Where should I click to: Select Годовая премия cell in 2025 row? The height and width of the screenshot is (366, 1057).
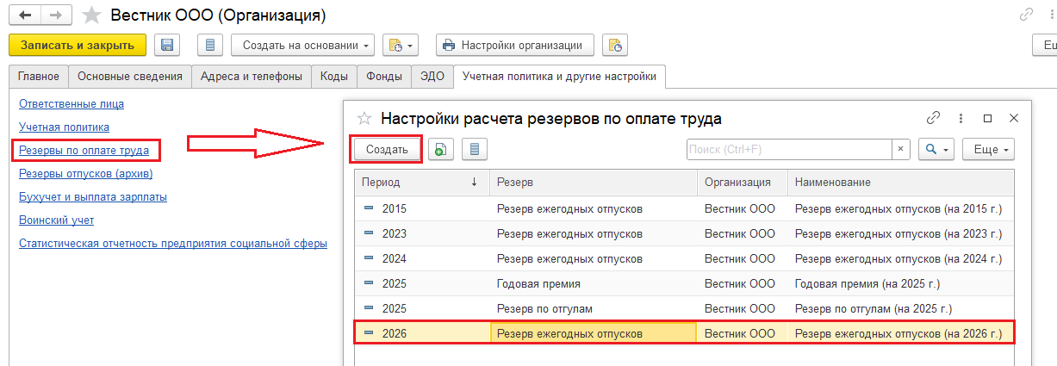click(594, 283)
